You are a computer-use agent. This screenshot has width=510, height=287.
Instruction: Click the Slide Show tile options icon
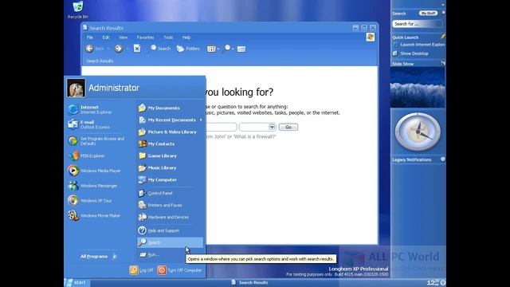[443, 64]
